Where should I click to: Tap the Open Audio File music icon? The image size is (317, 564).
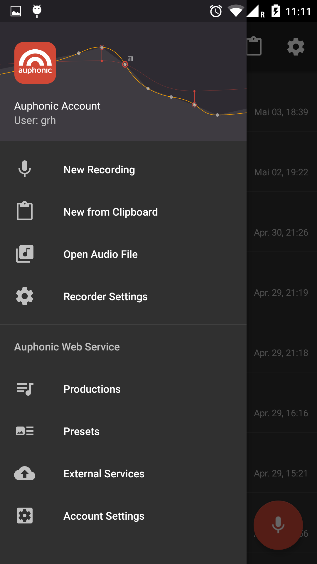[25, 254]
